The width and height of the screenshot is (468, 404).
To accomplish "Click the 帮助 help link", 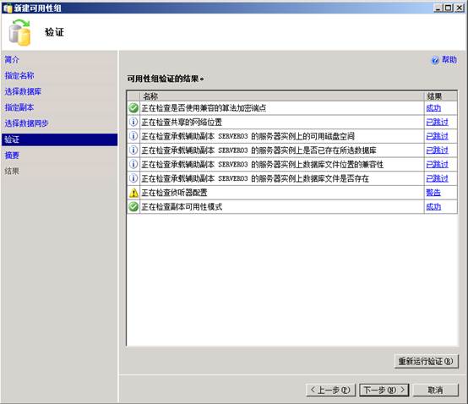I will pos(449,60).
